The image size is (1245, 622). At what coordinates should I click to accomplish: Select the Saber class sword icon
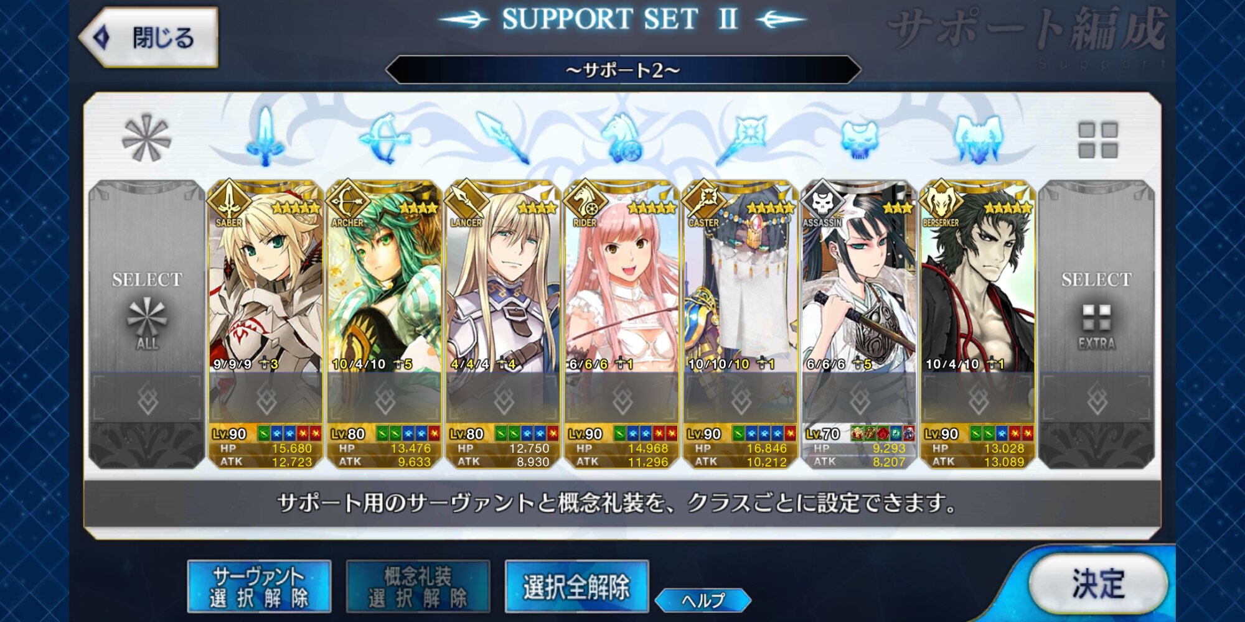tap(266, 137)
